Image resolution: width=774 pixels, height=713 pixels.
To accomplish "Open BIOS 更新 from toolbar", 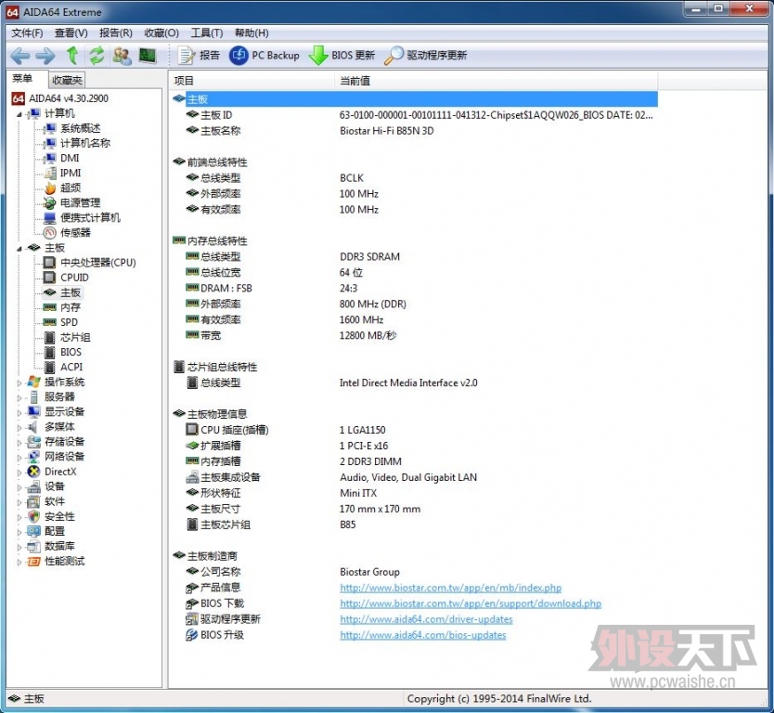I will click(342, 56).
